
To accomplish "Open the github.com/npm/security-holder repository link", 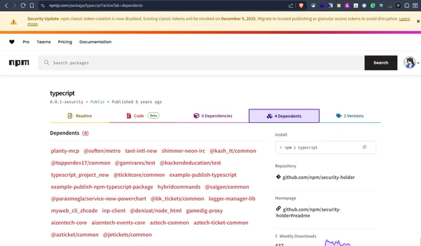I will click(318, 177).
